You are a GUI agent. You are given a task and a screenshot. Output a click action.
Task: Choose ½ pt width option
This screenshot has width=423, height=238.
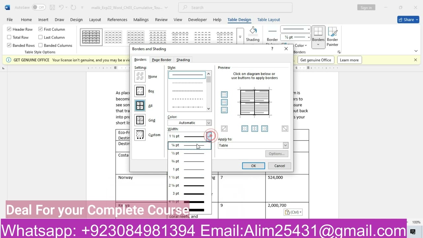tap(189, 153)
